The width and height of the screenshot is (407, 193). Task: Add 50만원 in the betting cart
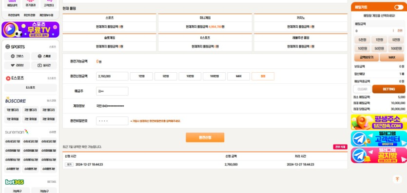coord(379,48)
